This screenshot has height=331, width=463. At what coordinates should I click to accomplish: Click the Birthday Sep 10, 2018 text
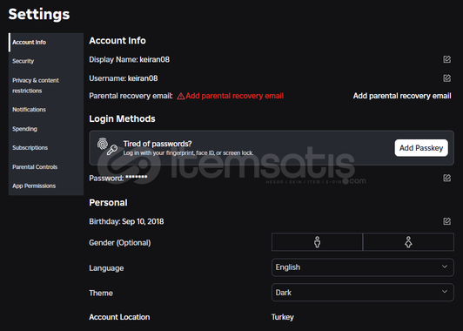tap(126, 221)
